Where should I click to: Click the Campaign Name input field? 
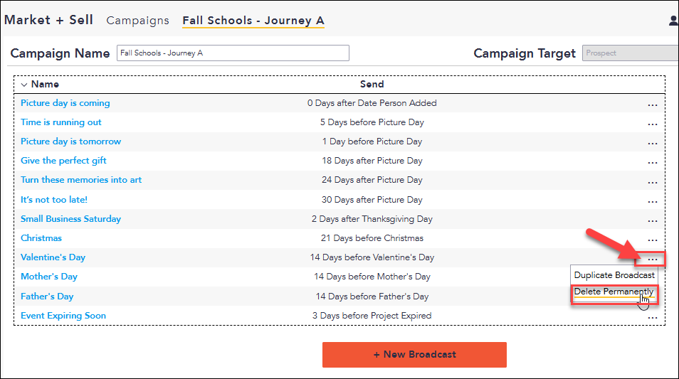point(233,53)
